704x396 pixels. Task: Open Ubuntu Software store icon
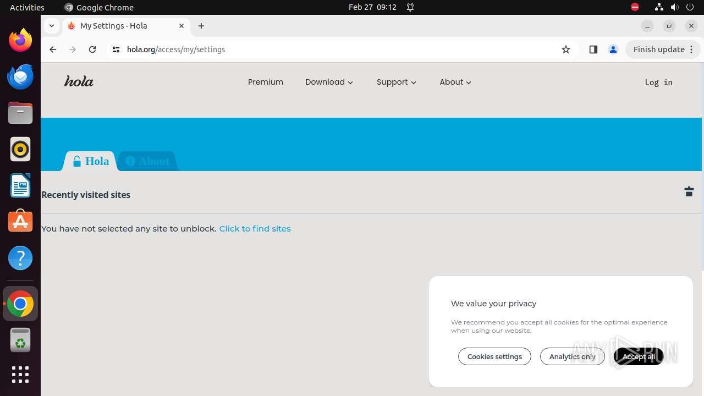click(x=20, y=221)
